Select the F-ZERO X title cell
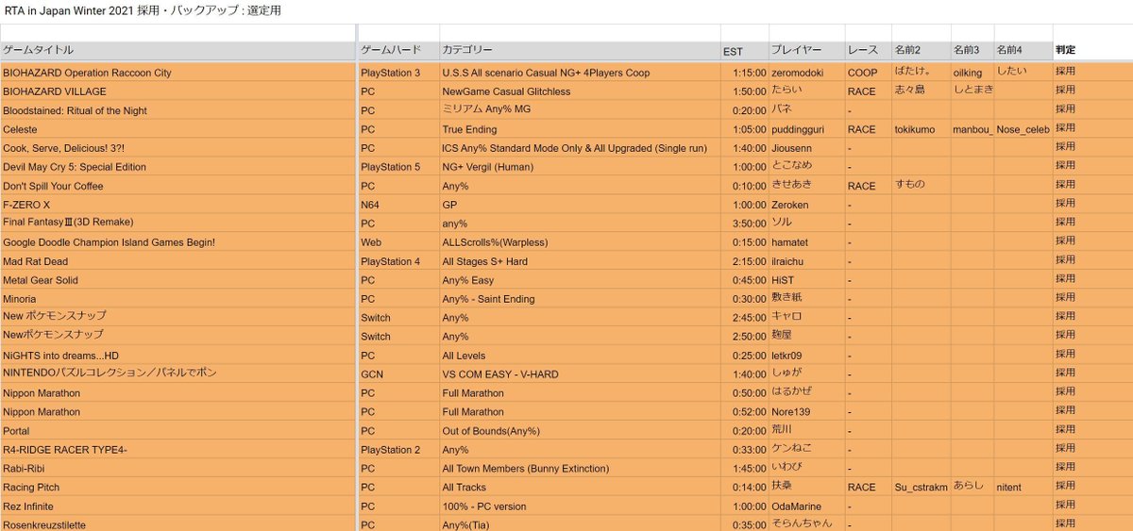 coord(178,204)
